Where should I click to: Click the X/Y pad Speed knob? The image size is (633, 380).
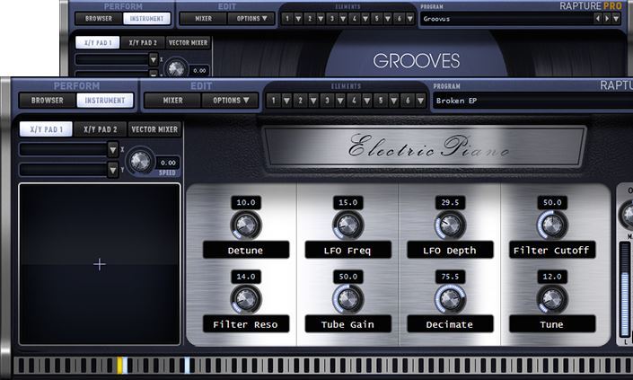pyautogui.click(x=140, y=162)
